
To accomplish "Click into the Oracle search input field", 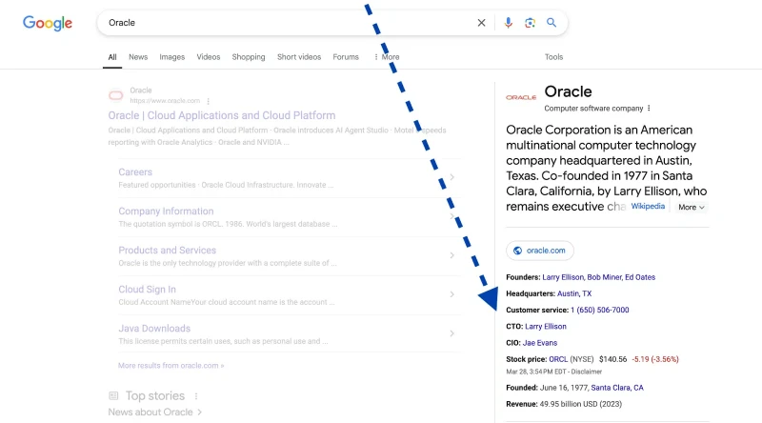I will 287,23.
